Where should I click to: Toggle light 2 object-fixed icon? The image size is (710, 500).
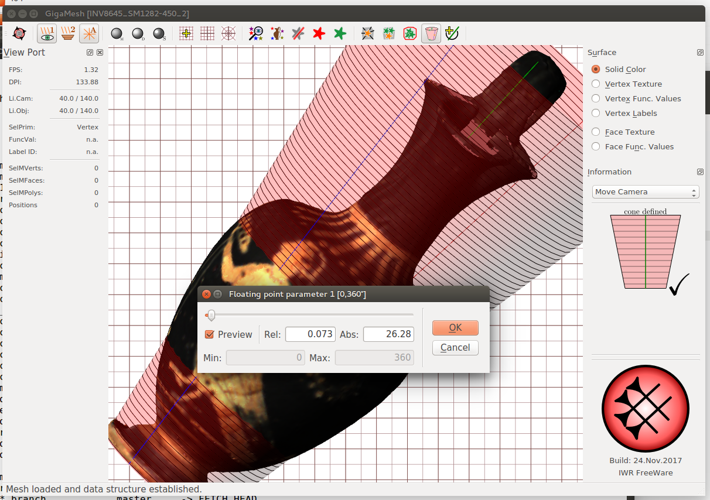pyautogui.click(x=68, y=34)
